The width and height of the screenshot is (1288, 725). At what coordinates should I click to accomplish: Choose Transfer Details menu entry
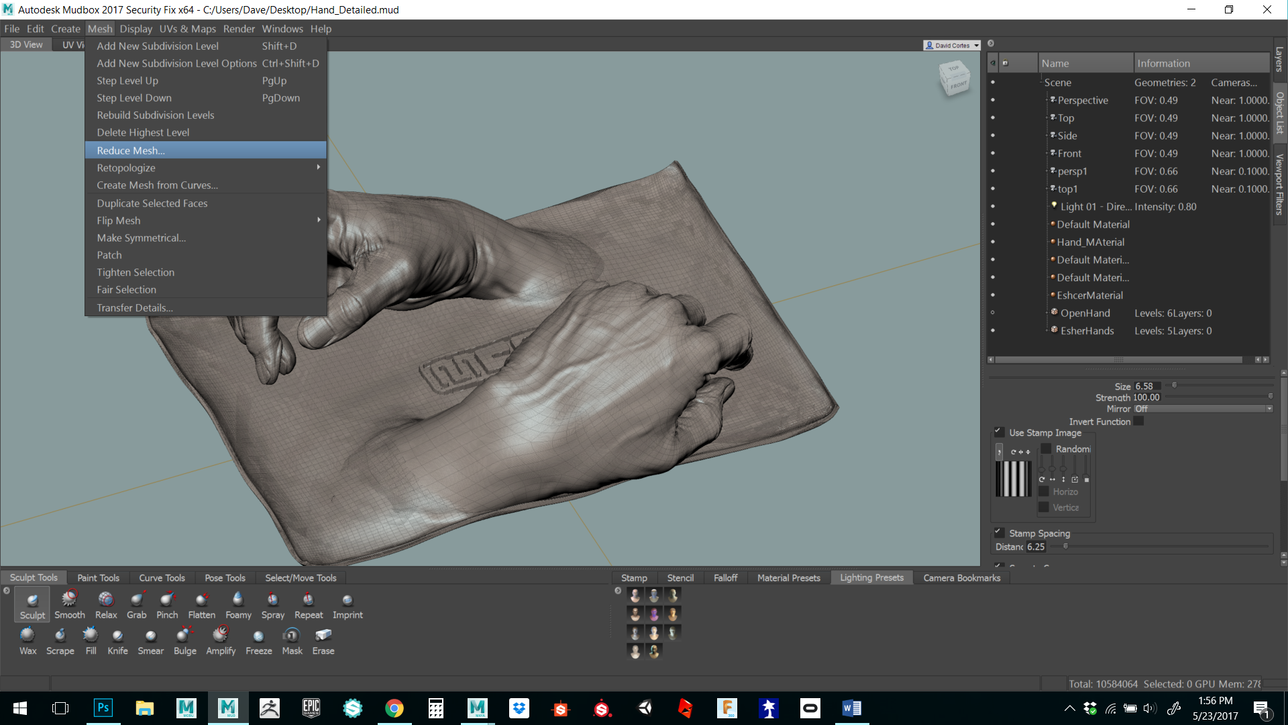(x=206, y=307)
